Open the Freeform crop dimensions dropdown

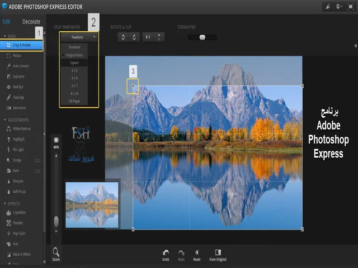[79, 37]
